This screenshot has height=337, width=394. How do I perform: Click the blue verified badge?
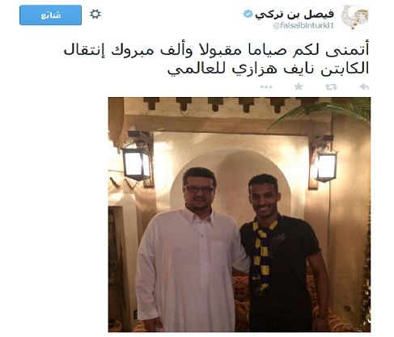coord(248,14)
